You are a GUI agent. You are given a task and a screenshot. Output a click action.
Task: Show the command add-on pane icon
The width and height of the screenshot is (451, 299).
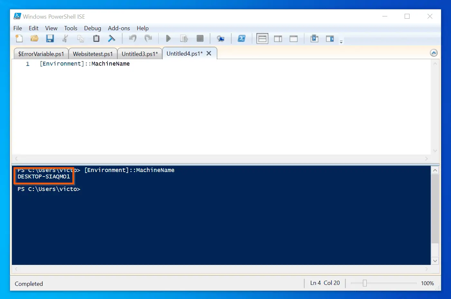[330, 39]
